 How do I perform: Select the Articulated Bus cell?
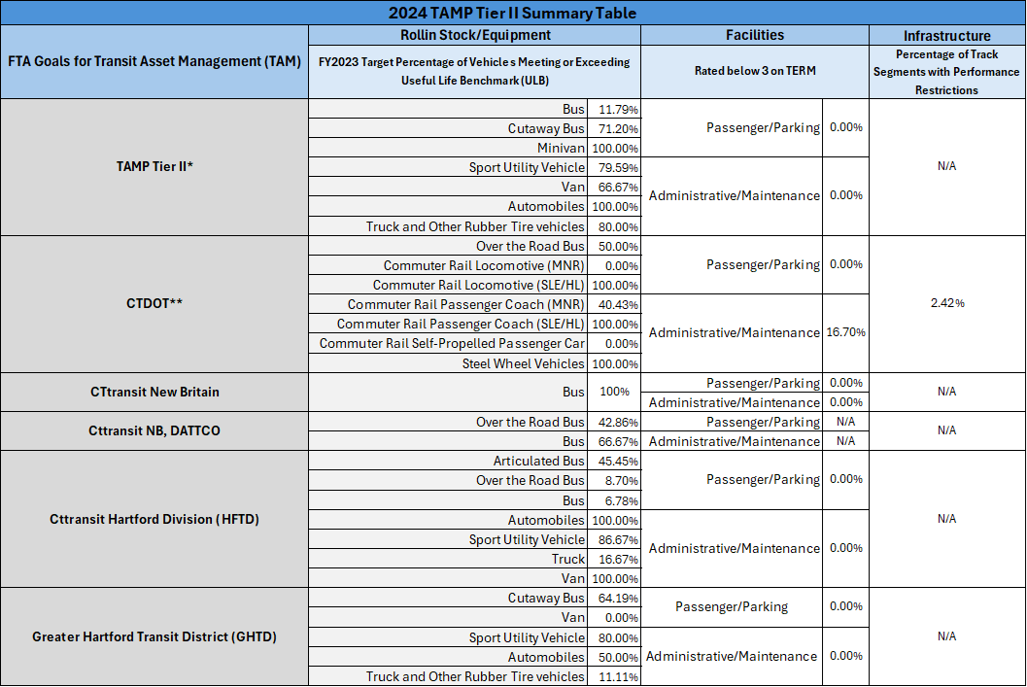coord(539,461)
